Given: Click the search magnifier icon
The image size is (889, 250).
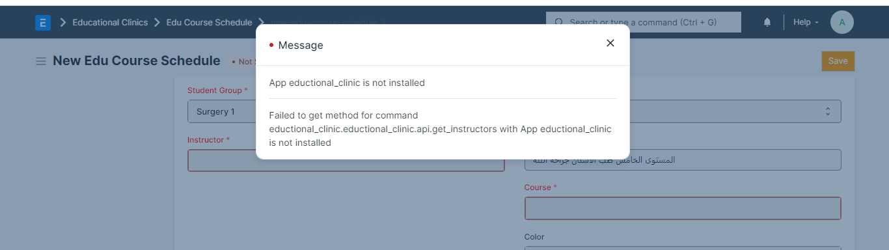Looking at the screenshot, I should (x=559, y=22).
